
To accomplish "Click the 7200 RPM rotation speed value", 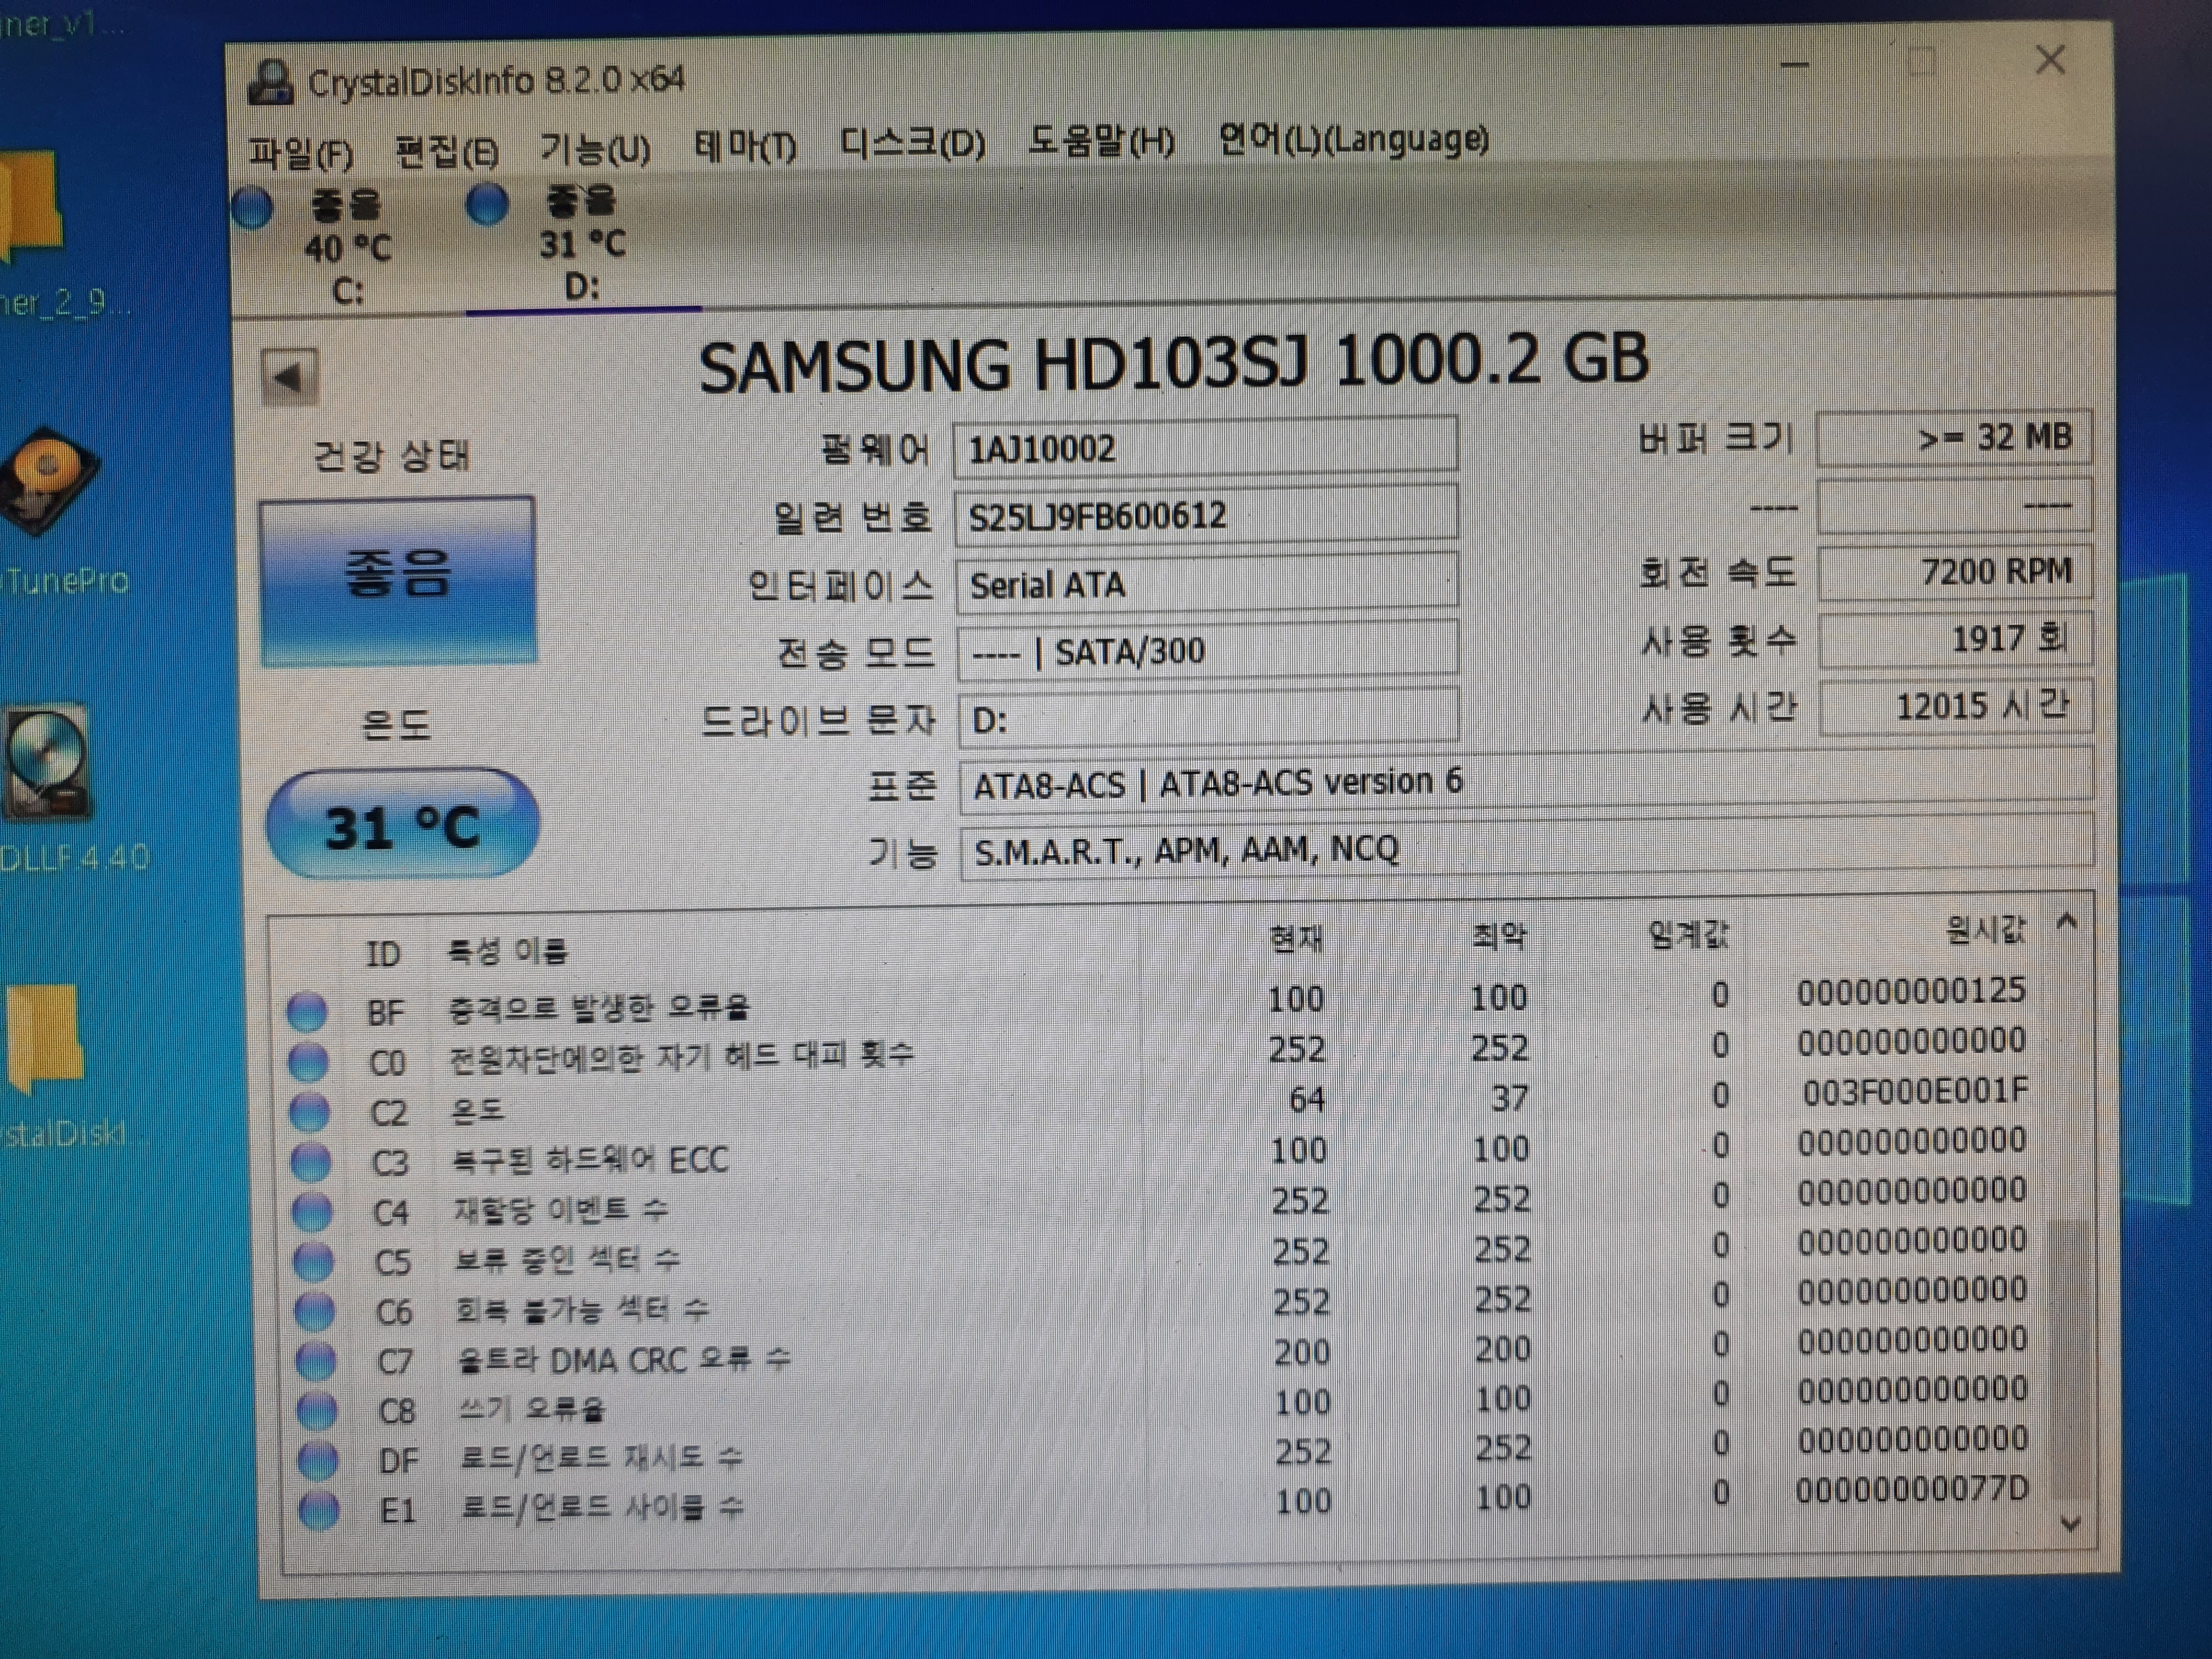I will click(x=1955, y=572).
